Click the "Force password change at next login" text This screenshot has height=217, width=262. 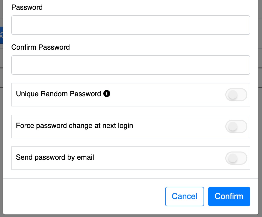75,126
